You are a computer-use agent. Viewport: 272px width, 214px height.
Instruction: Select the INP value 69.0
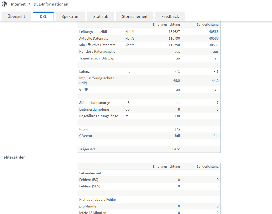click(177, 81)
